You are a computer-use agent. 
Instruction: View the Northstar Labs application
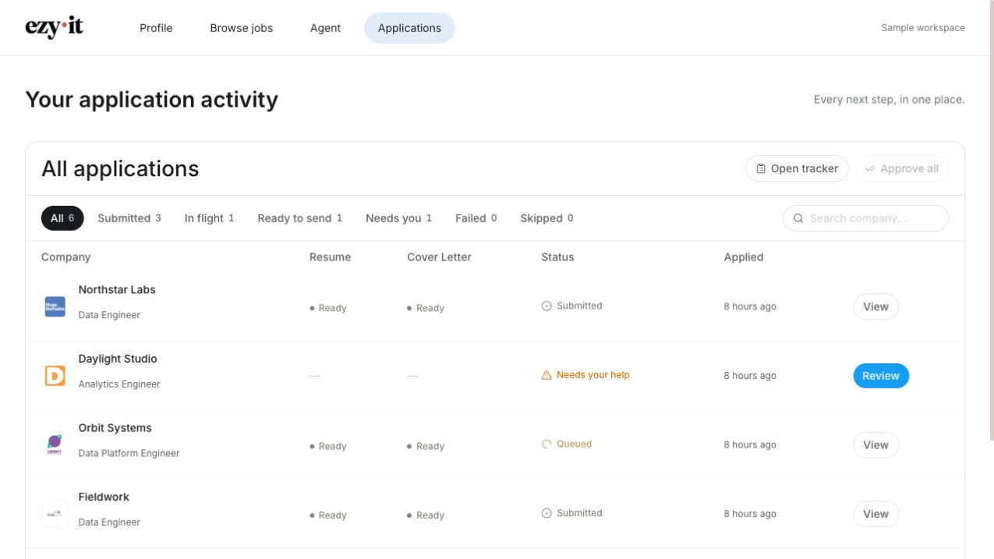875,306
